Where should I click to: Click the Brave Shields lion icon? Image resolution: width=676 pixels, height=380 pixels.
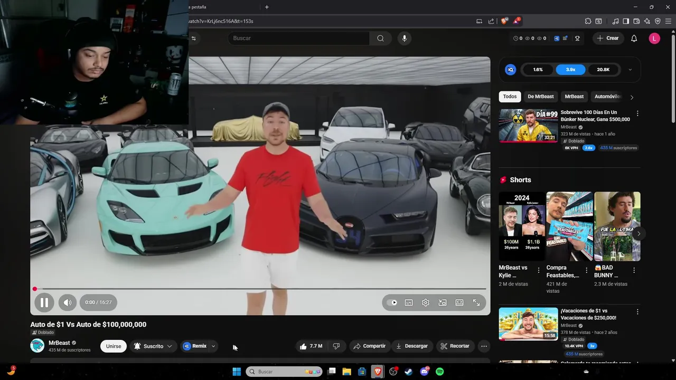pyautogui.click(x=504, y=21)
